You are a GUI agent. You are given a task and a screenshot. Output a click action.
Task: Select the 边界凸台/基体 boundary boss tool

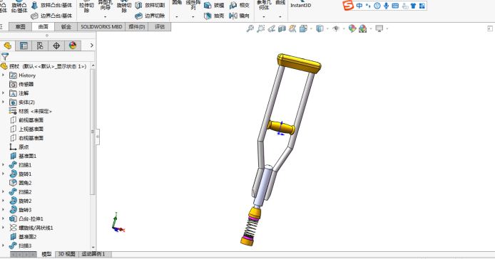click(x=52, y=16)
